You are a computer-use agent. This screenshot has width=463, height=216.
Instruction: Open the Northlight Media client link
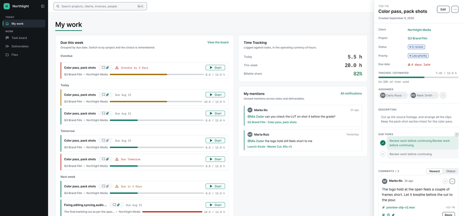click(419, 30)
